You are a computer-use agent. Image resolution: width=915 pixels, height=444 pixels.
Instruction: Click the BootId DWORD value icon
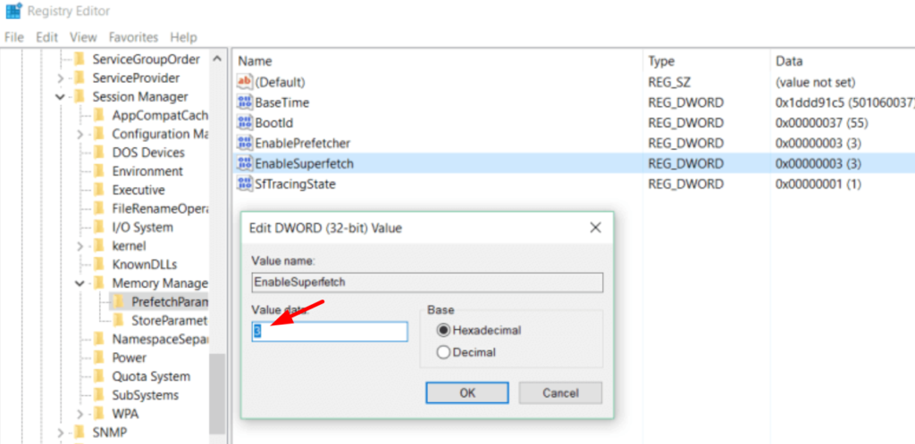[x=244, y=122]
